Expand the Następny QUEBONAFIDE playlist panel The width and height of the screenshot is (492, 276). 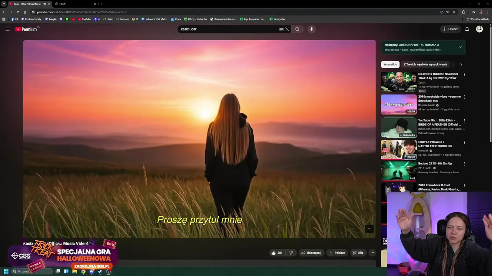pos(460,47)
